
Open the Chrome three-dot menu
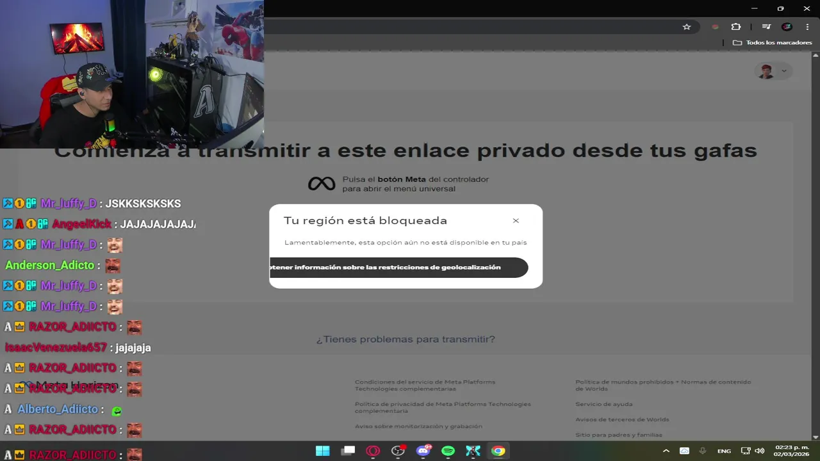[807, 27]
